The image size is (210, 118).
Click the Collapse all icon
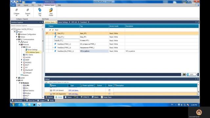[x=16, y=10]
